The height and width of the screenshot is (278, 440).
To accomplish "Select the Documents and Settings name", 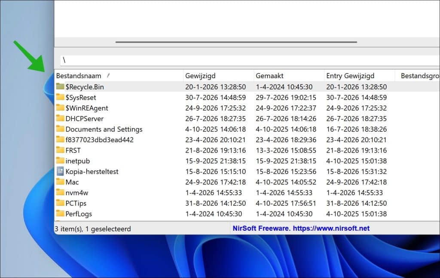I will pyautogui.click(x=104, y=129).
